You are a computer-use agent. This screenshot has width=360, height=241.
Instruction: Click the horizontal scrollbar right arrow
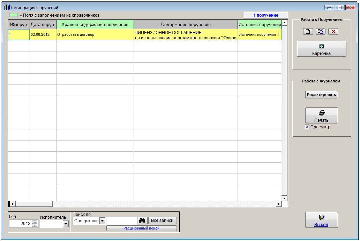pyautogui.click(x=279, y=204)
